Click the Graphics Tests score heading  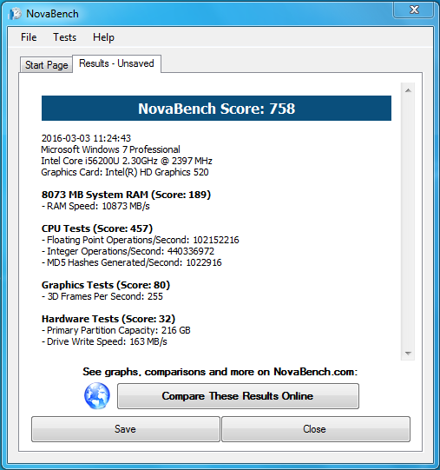coord(106,285)
